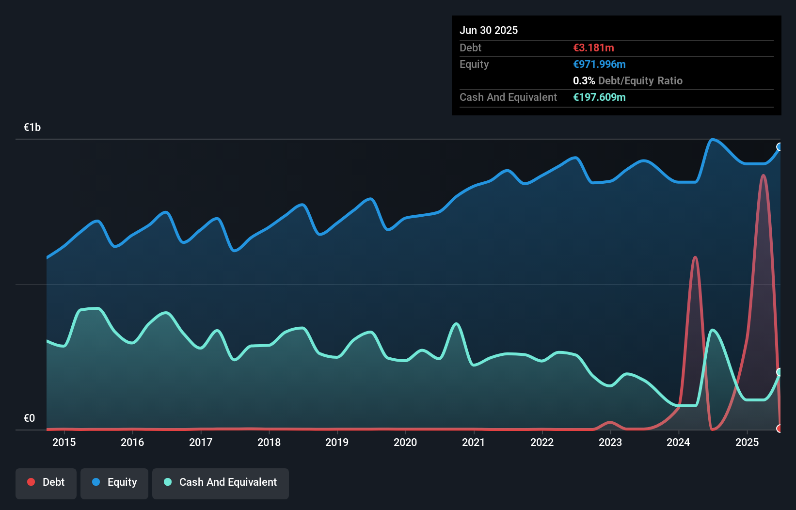796x510 pixels.
Task: Click the Debt/Equity Ratio text in tooltip
Action: [640, 81]
